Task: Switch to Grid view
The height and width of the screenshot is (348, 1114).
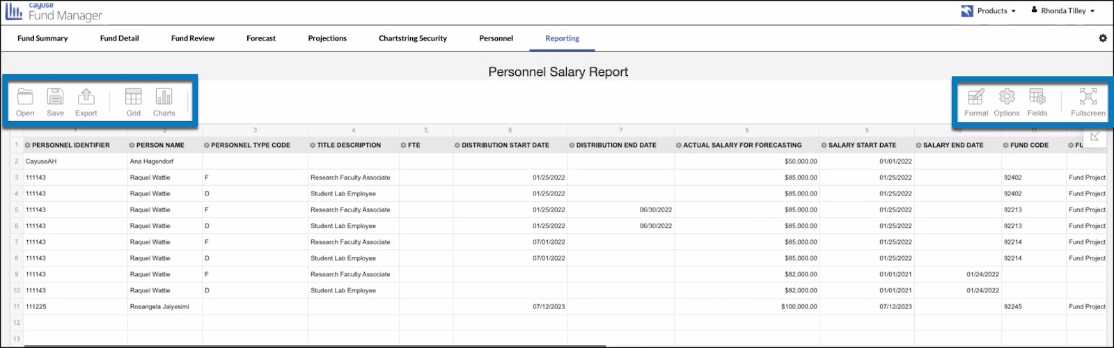Action: tap(133, 102)
